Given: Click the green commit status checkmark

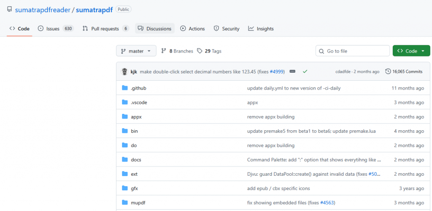Looking at the screenshot, I should point(305,71).
